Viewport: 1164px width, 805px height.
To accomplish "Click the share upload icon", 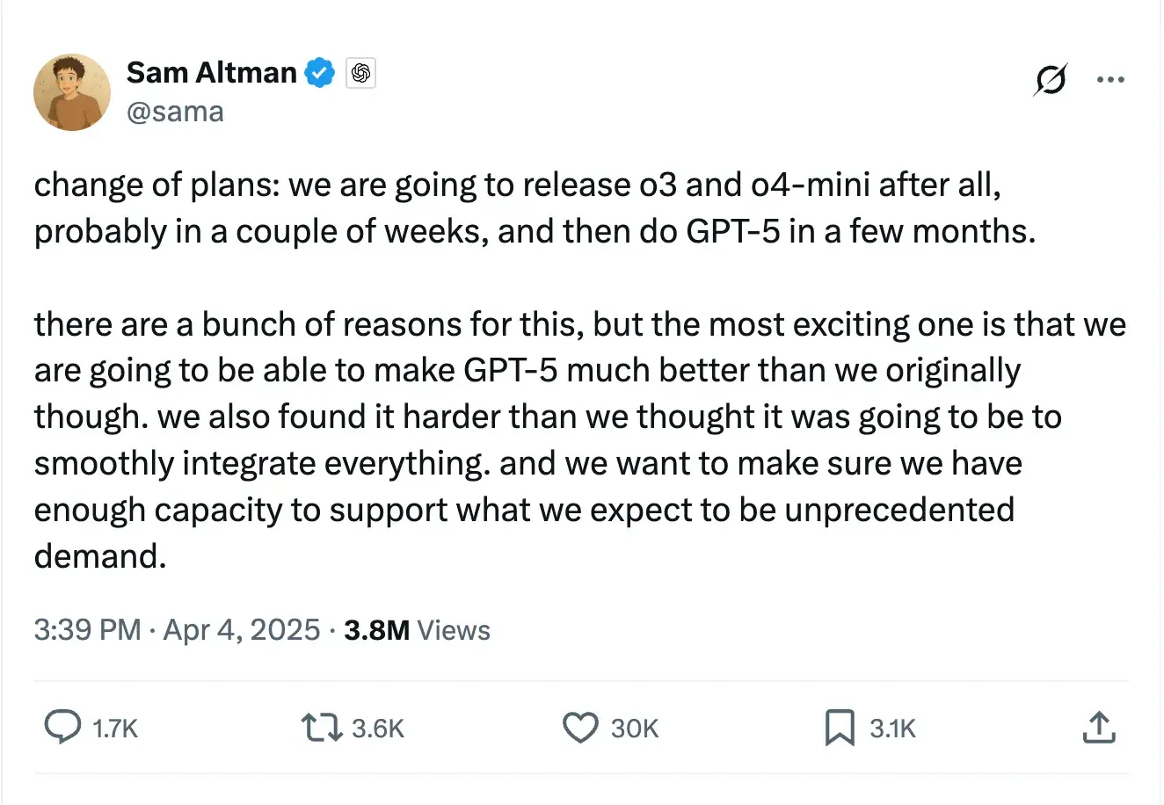I will (1099, 728).
